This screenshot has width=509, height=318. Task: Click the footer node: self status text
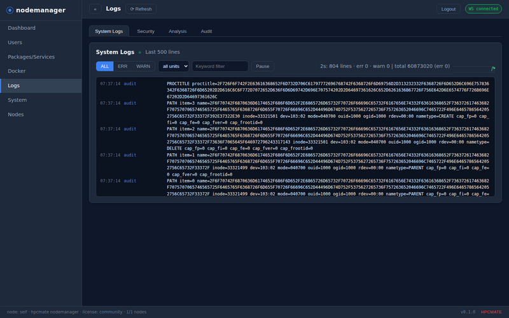click(76, 312)
